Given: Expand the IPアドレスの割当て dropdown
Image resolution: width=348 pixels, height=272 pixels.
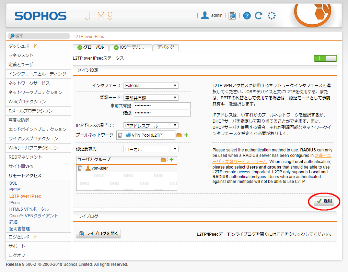Looking at the screenshot, I should click(x=151, y=126).
